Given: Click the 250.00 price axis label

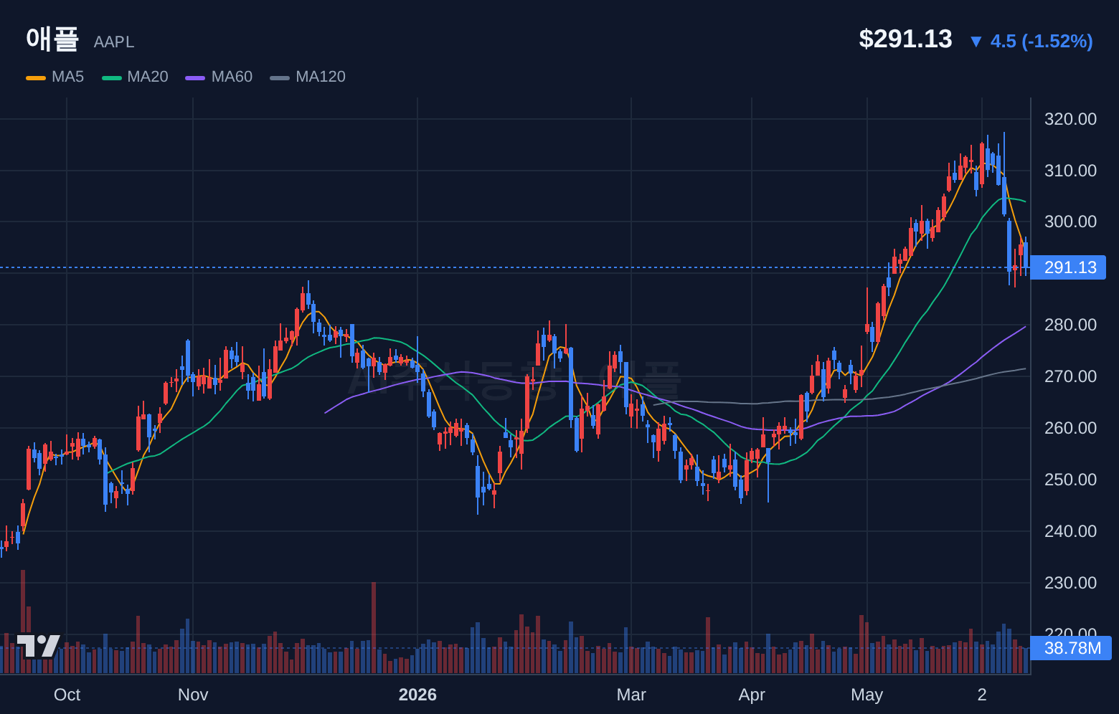Looking at the screenshot, I should (x=1070, y=480).
